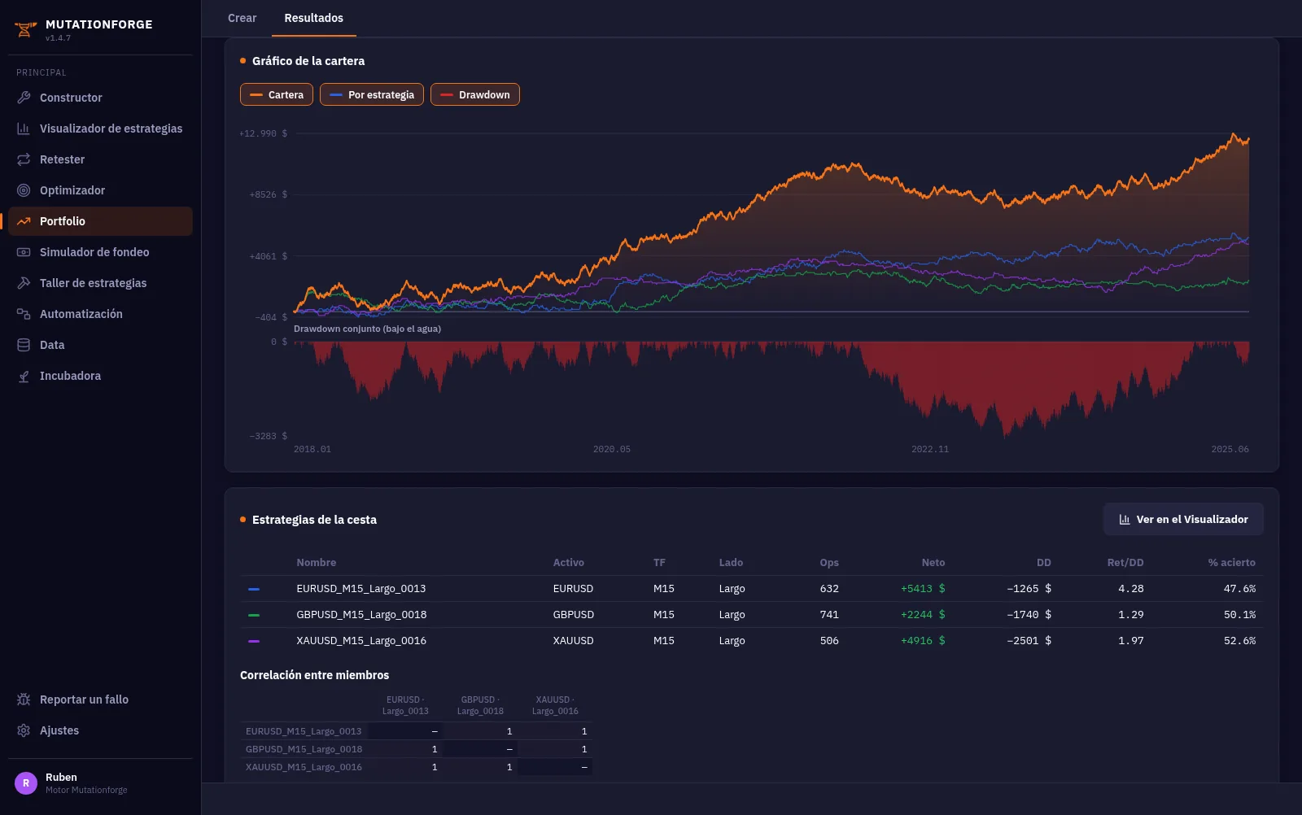Click the Ret/DD column header
Viewport: 1302px width, 815px height.
coord(1125,563)
